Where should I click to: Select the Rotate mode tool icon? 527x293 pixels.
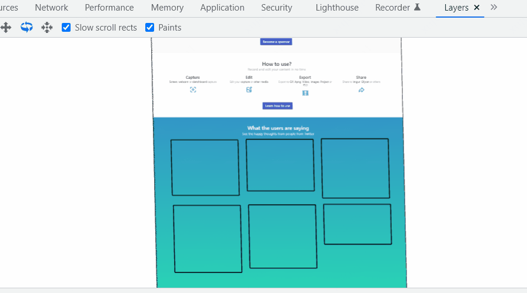[26, 27]
